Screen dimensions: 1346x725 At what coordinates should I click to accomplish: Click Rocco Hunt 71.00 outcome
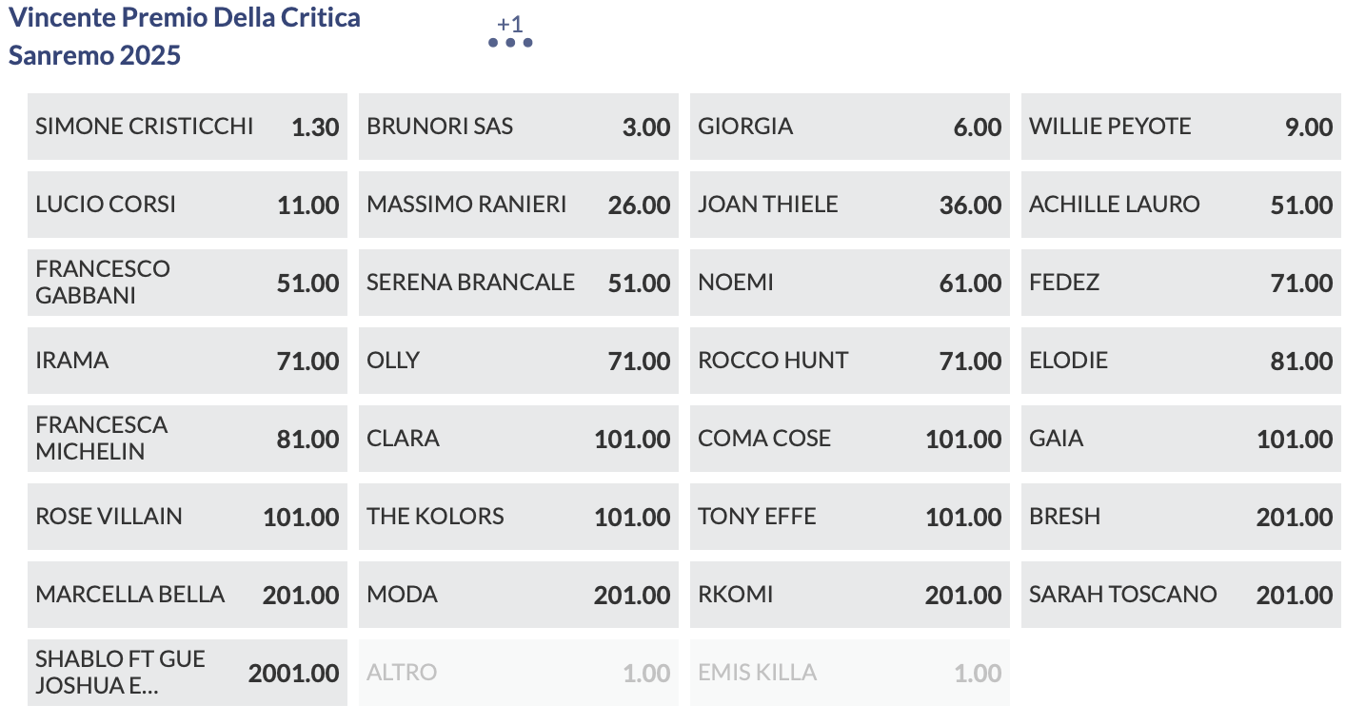pyautogui.click(x=850, y=361)
